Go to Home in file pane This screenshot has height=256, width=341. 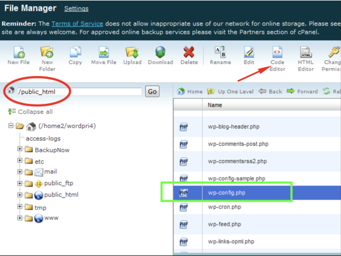click(189, 91)
